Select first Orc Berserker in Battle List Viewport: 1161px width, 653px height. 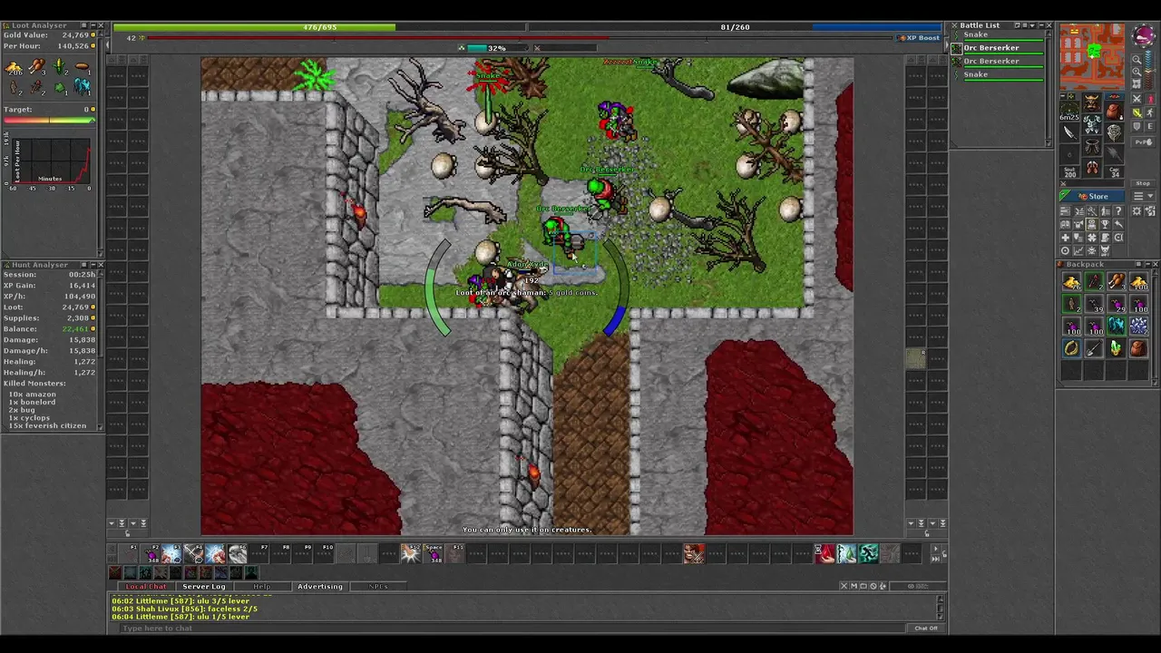pos(997,48)
